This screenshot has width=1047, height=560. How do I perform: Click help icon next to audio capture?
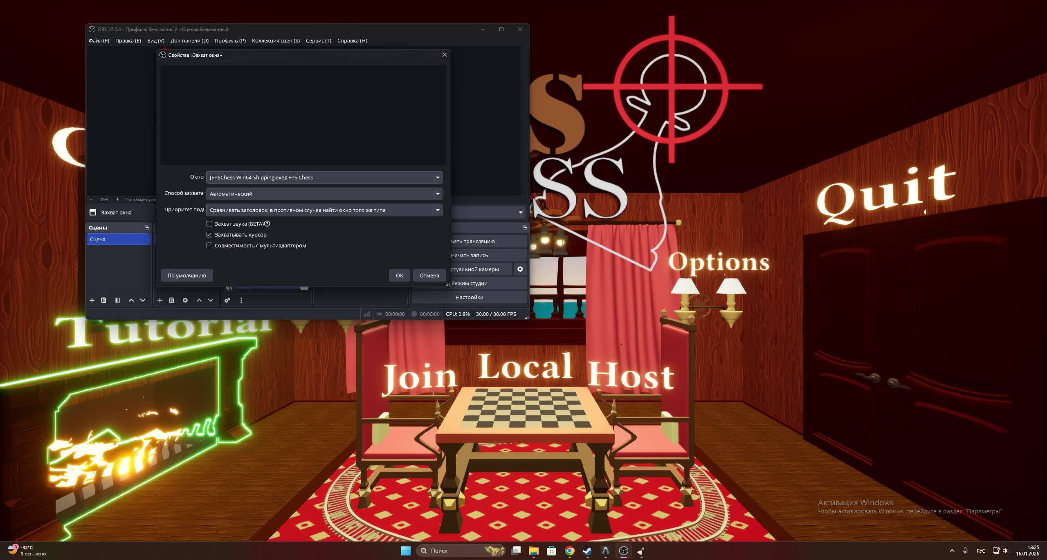(267, 224)
